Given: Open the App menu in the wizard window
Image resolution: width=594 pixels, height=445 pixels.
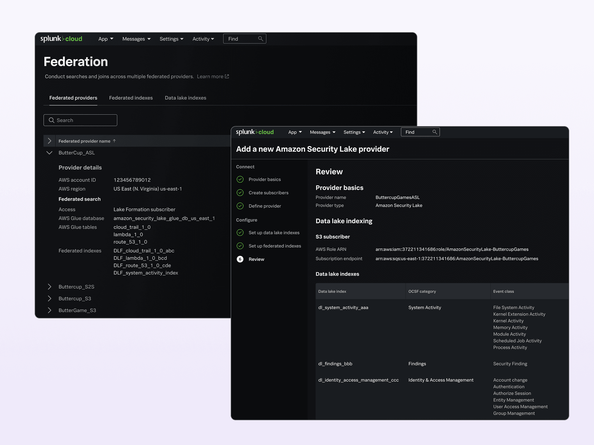Looking at the screenshot, I should [x=295, y=132].
